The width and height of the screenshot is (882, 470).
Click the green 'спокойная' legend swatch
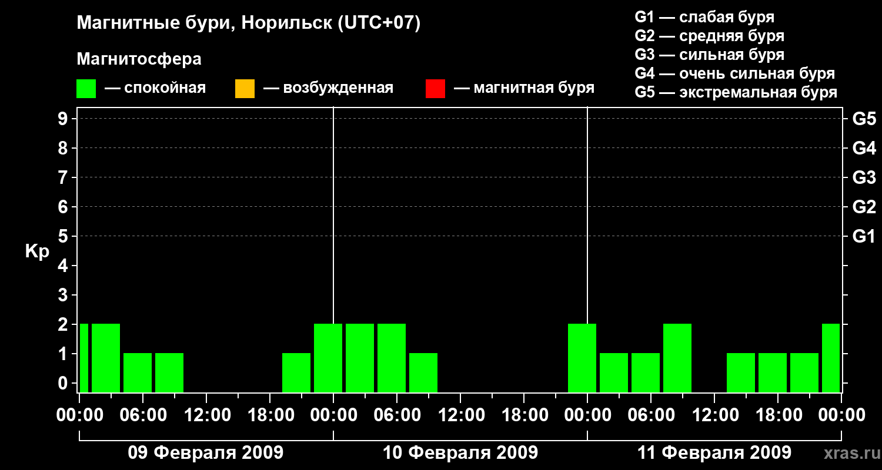pyautogui.click(x=86, y=89)
